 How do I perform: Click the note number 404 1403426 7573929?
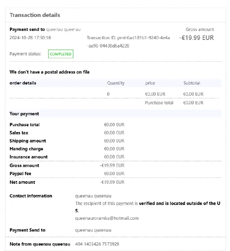point(97,244)
